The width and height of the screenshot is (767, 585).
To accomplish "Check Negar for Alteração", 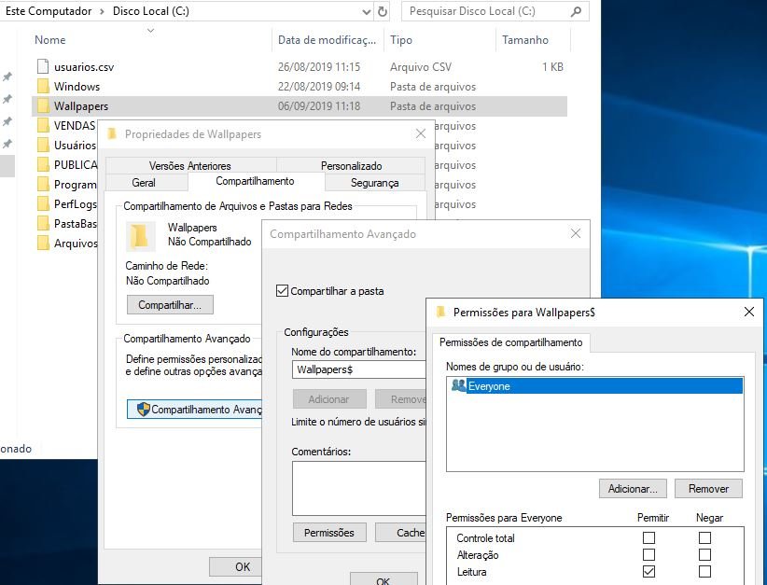I will (704, 554).
